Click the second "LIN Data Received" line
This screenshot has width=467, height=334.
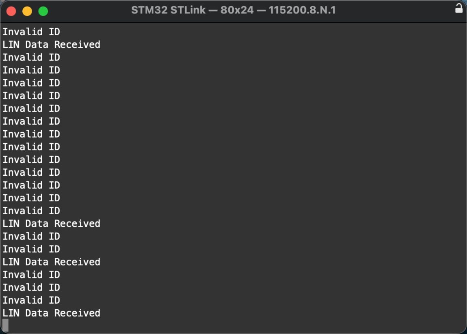pyautogui.click(x=51, y=224)
